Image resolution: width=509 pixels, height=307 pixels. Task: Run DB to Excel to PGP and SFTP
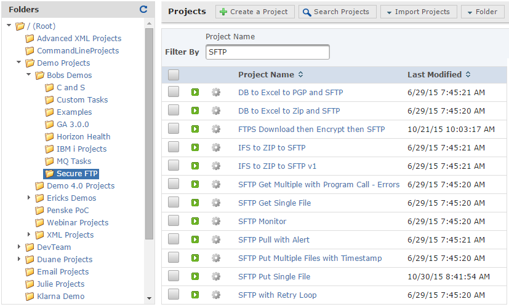(x=195, y=93)
